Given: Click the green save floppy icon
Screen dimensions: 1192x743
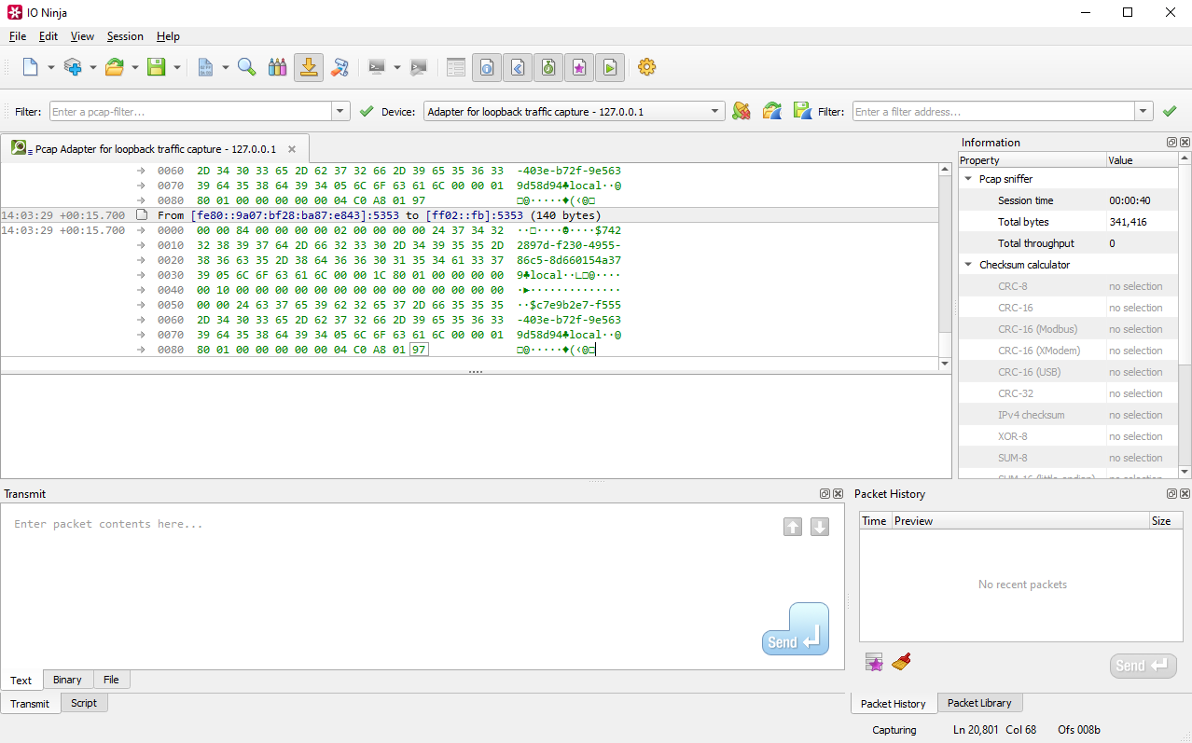Looking at the screenshot, I should (157, 67).
